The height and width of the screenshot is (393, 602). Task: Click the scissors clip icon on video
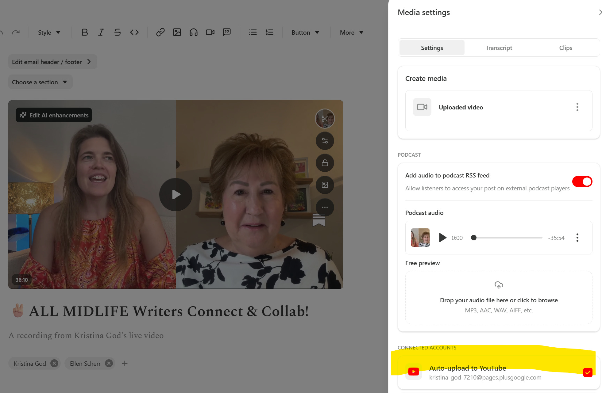(x=325, y=119)
